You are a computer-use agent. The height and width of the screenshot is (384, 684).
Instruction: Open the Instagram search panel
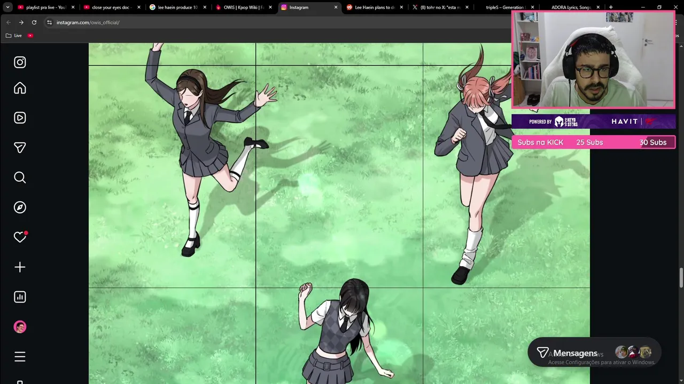click(20, 178)
